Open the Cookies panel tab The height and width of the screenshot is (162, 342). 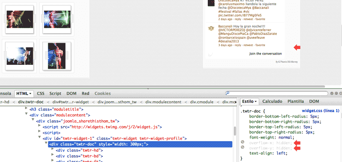pos(103,93)
